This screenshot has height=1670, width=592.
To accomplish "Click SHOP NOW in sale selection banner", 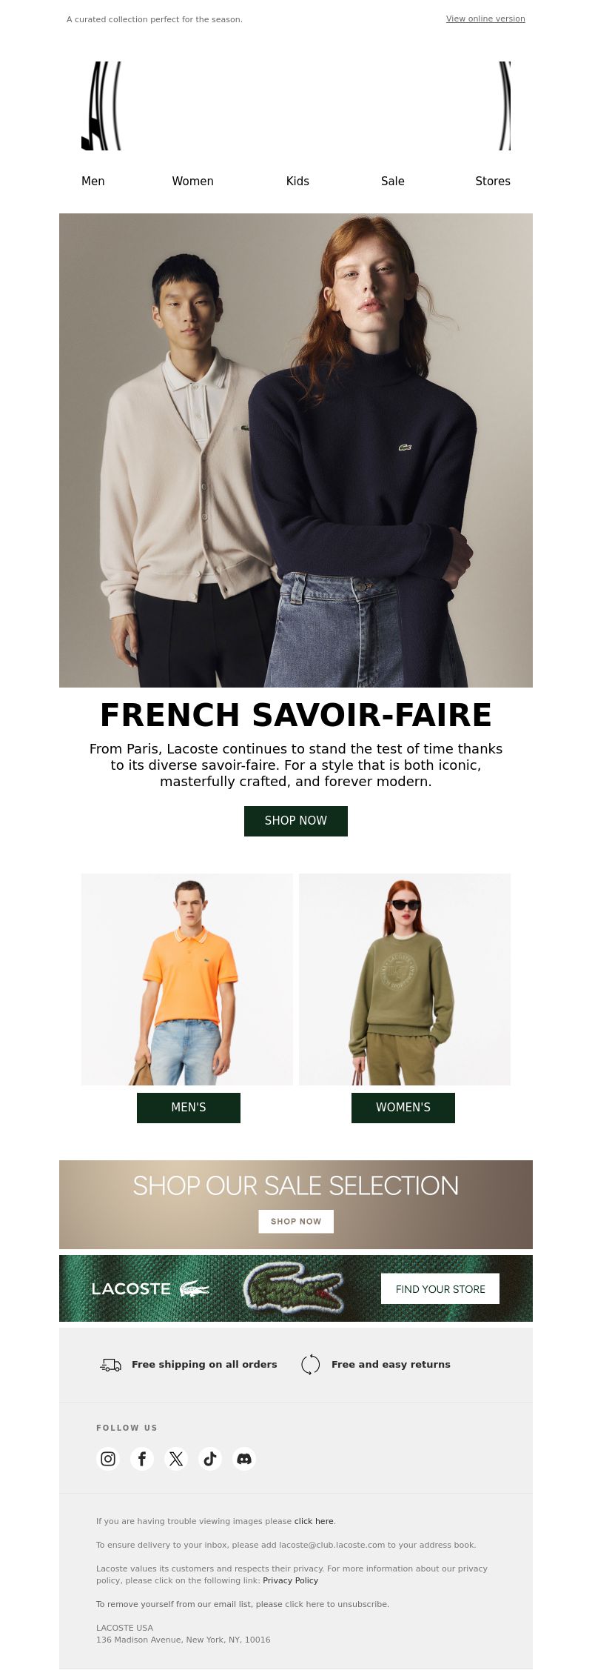I will (x=296, y=1222).
